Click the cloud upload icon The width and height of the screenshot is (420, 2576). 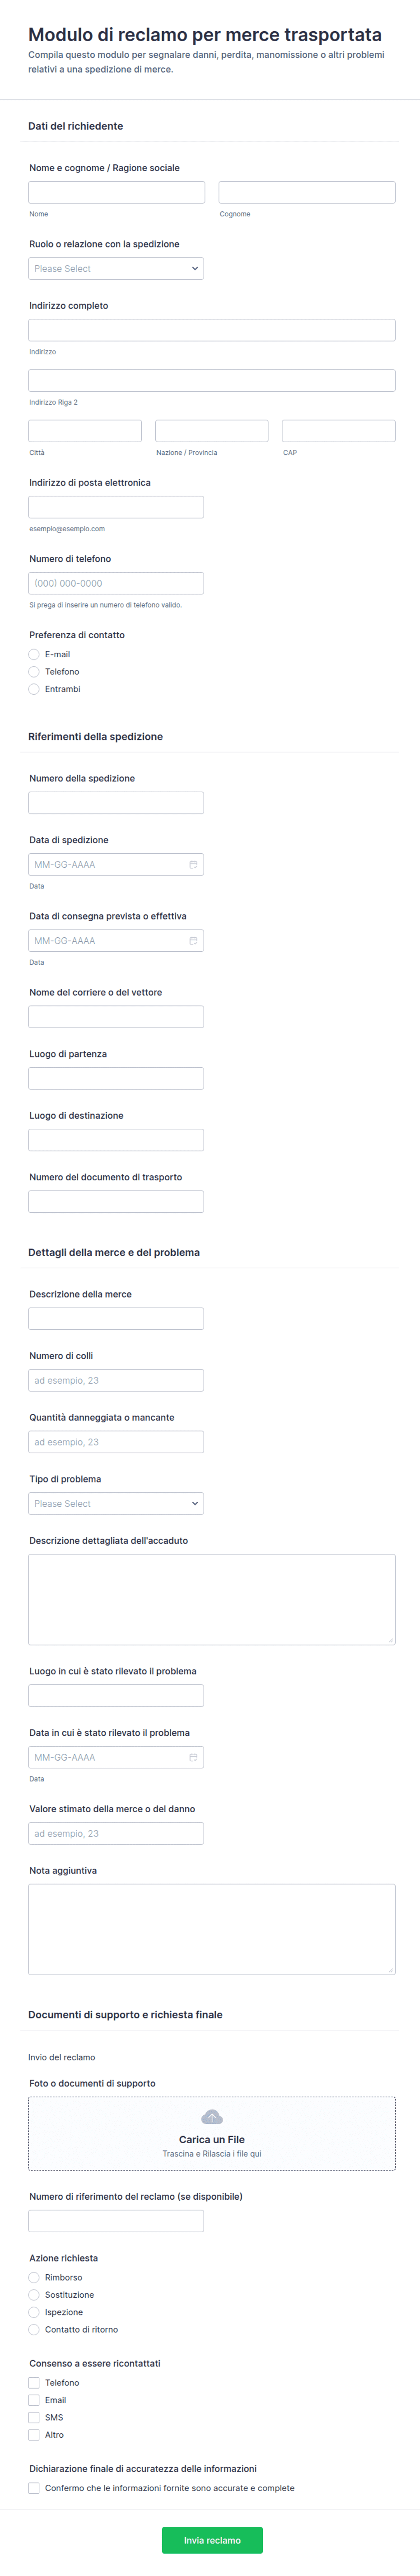[x=212, y=2116]
